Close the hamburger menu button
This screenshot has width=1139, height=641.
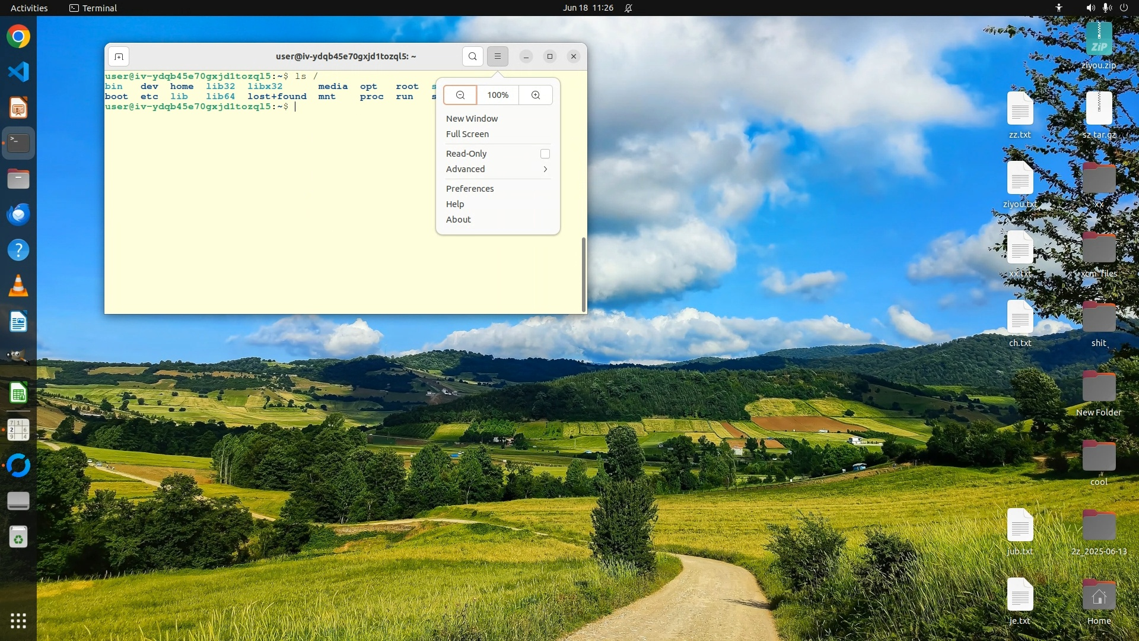[498, 56]
